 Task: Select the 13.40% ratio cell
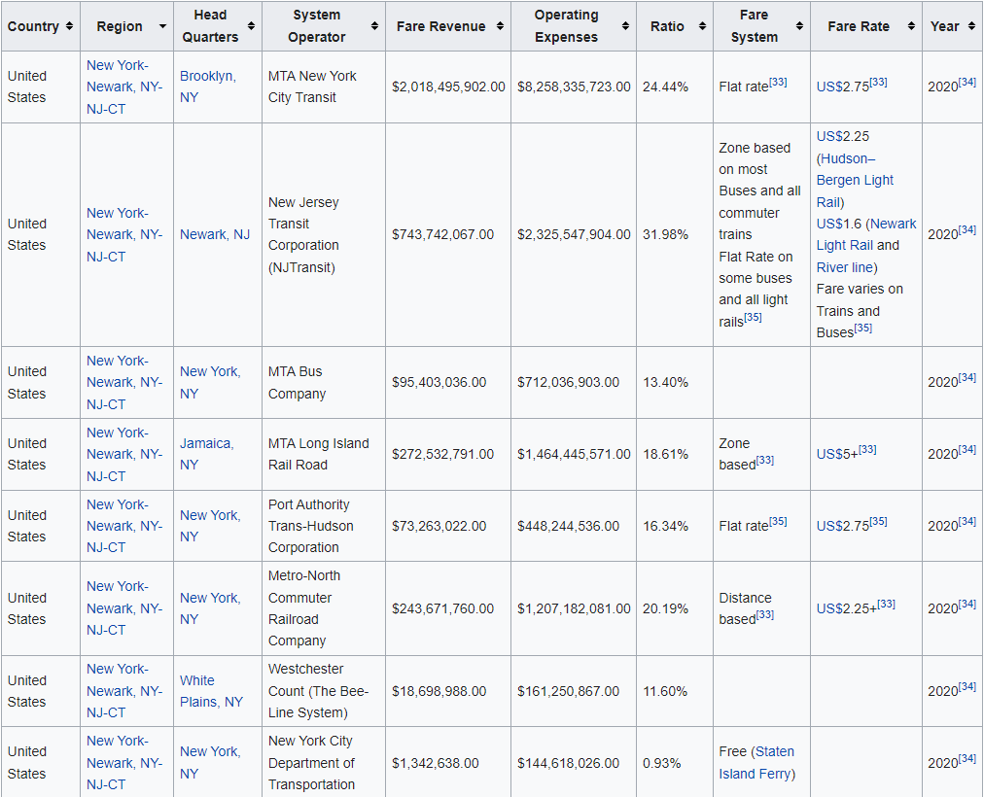point(675,383)
